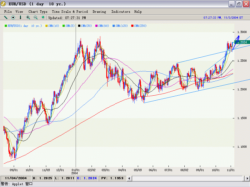Screen dimensions: 250x187
Task: Toggle the SMA(50) legend entry
Action: point(86,26)
